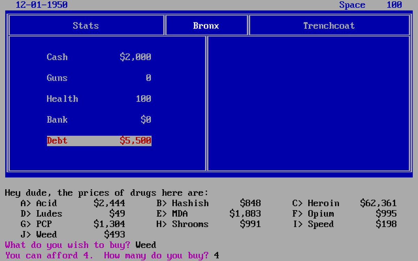Choose option G> PCP
The height and width of the screenshot is (261, 418).
point(36,224)
